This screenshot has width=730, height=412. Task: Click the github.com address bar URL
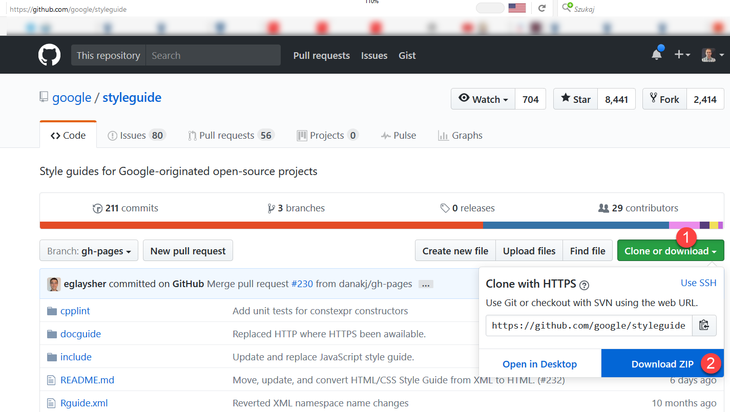pyautogui.click(x=68, y=9)
